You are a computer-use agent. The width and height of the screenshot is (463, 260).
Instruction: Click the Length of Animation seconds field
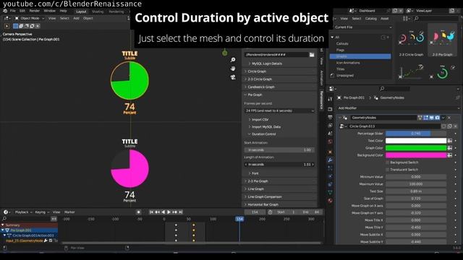(279, 165)
